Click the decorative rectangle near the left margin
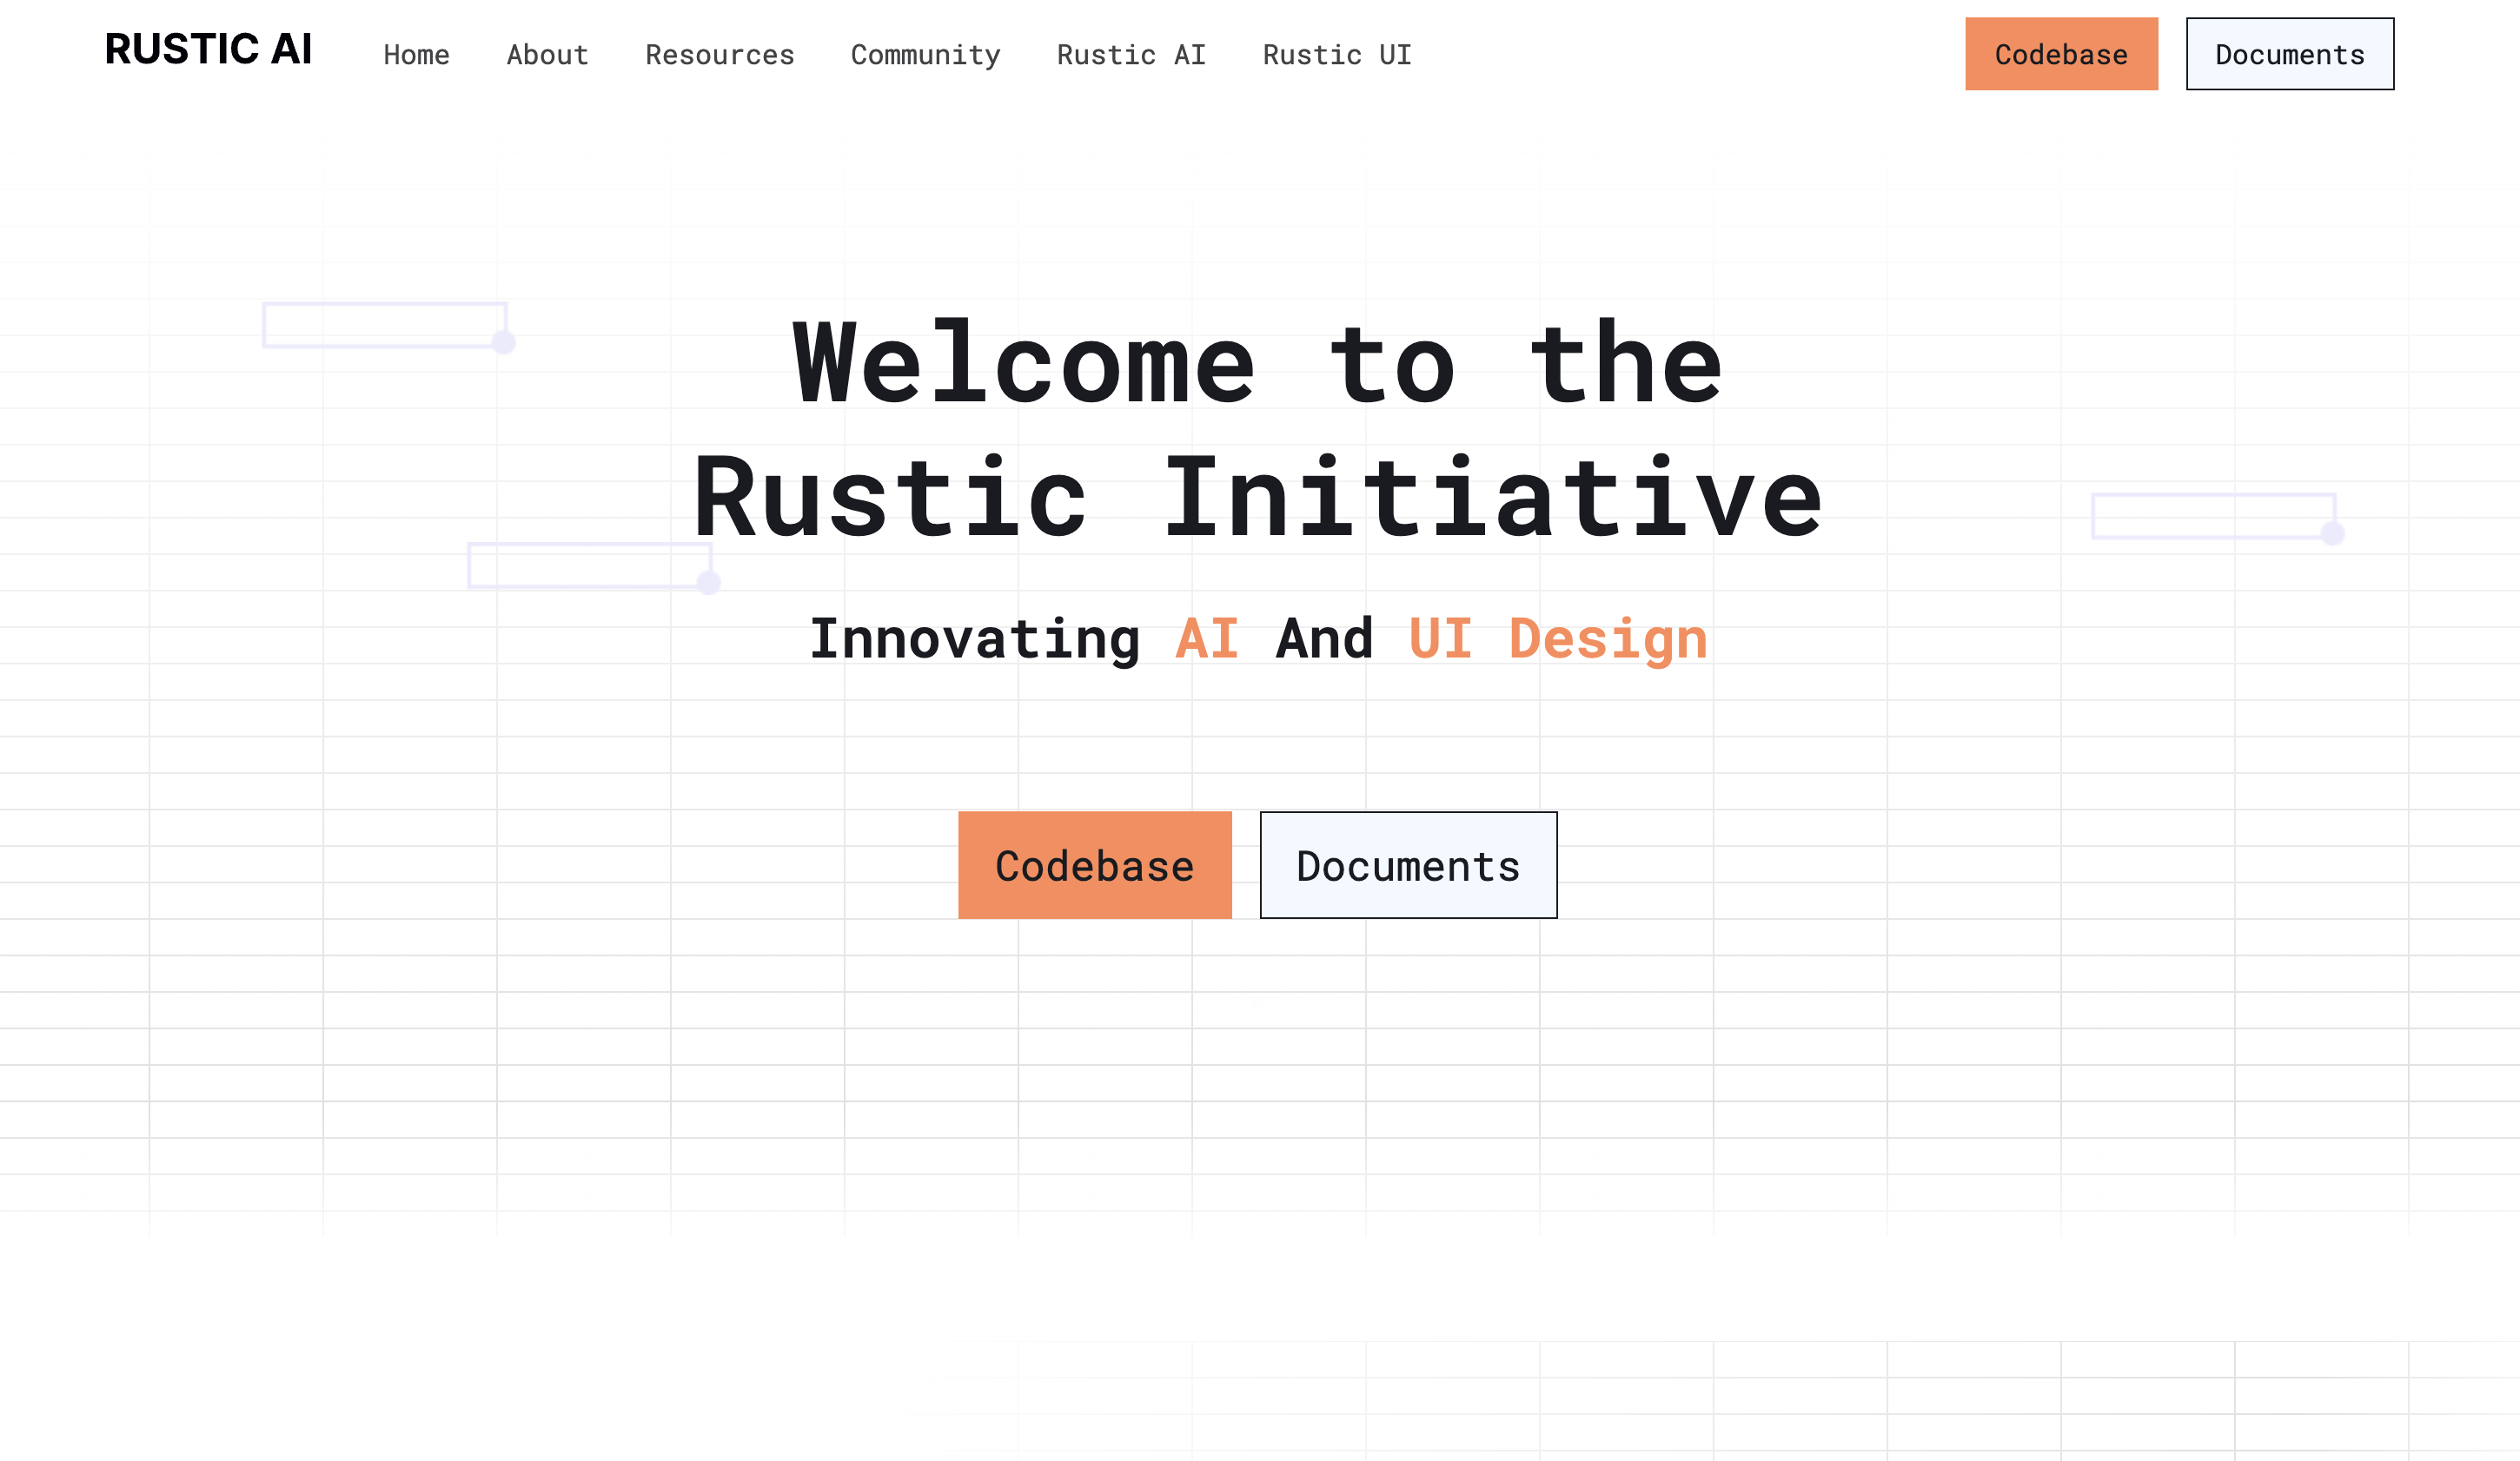Viewport: 2520px width, 1461px height. 385,321
